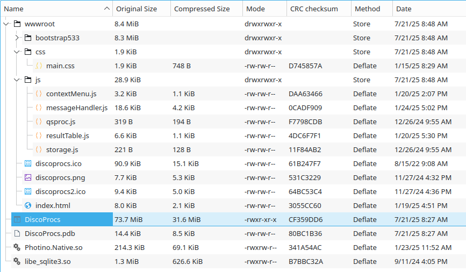Click the discoprocs.ico file icon
466x272 pixels.
(28, 163)
